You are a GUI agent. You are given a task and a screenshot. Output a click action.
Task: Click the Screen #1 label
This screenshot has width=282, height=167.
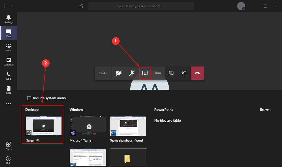[33, 141]
